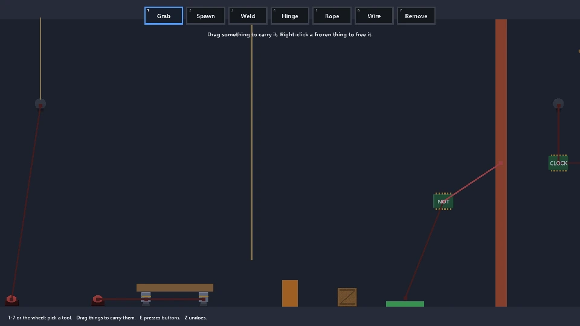Click the green pressure plate

(405, 304)
